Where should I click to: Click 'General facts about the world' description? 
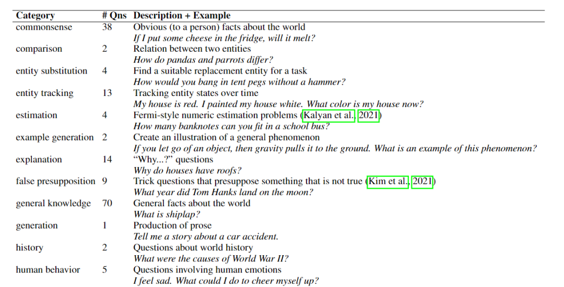192,204
